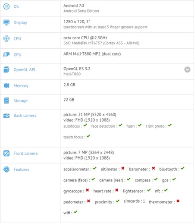Select the Back camera label
This screenshot has width=194, height=223.
[x=25, y=116]
